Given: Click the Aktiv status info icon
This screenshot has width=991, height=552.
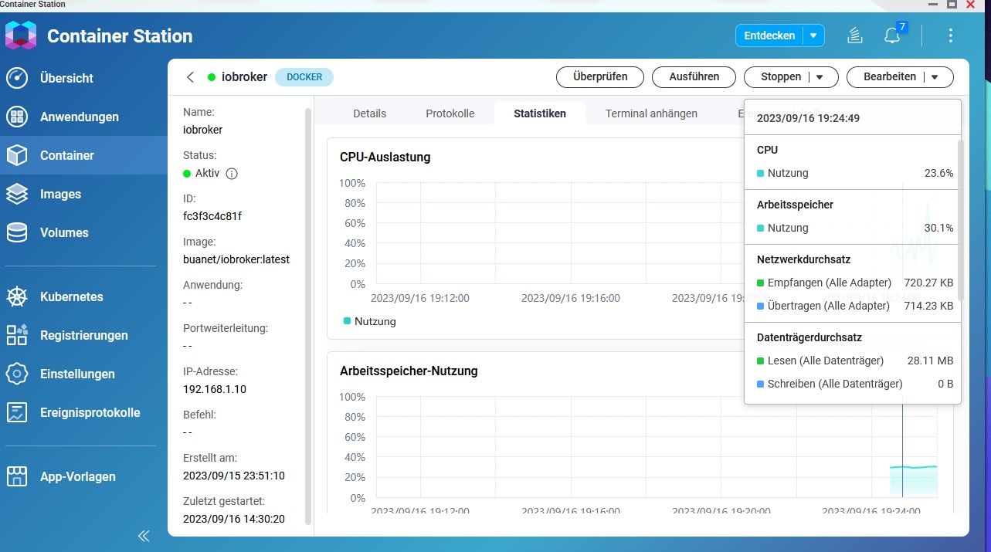Looking at the screenshot, I should pyautogui.click(x=231, y=174).
